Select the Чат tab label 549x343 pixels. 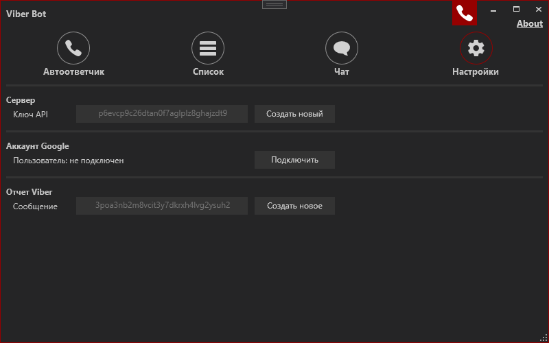click(x=342, y=72)
